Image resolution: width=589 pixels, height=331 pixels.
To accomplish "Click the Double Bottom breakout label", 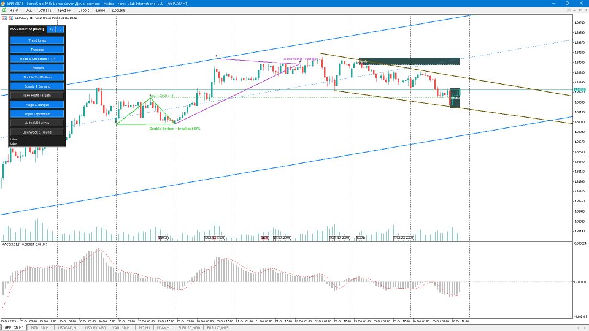I will (x=175, y=129).
